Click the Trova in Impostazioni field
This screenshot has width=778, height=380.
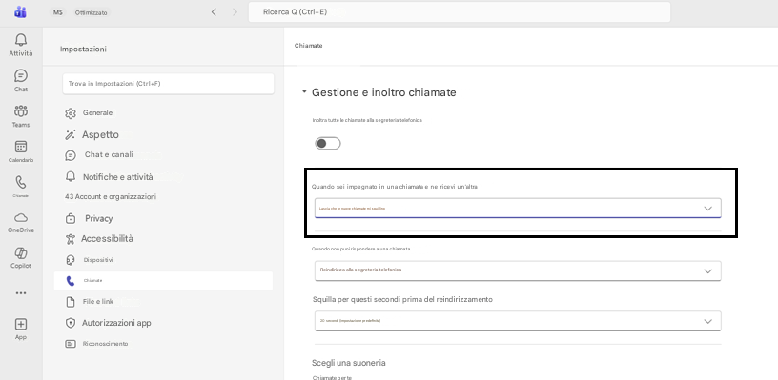[168, 84]
